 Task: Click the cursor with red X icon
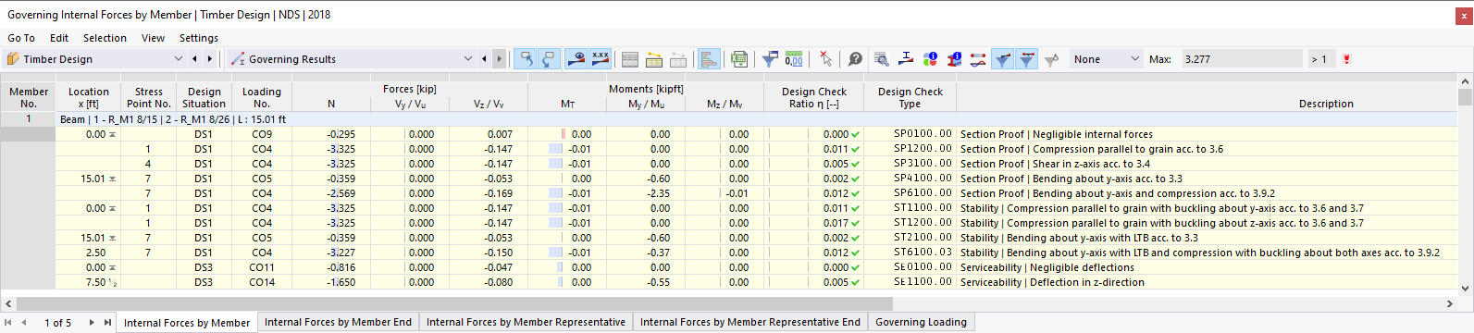[x=825, y=59]
